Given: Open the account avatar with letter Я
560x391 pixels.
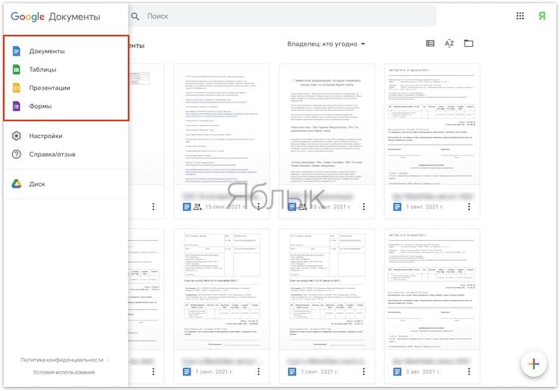Looking at the screenshot, I should click(542, 16).
